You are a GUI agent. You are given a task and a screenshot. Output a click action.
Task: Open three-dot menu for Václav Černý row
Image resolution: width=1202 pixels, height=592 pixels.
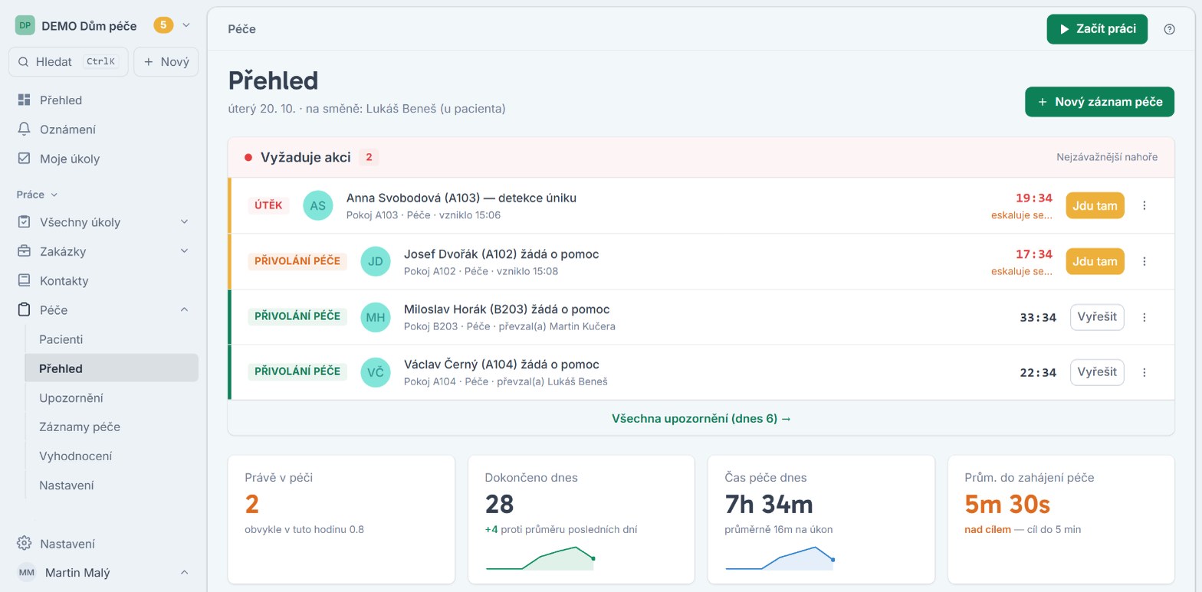point(1145,372)
